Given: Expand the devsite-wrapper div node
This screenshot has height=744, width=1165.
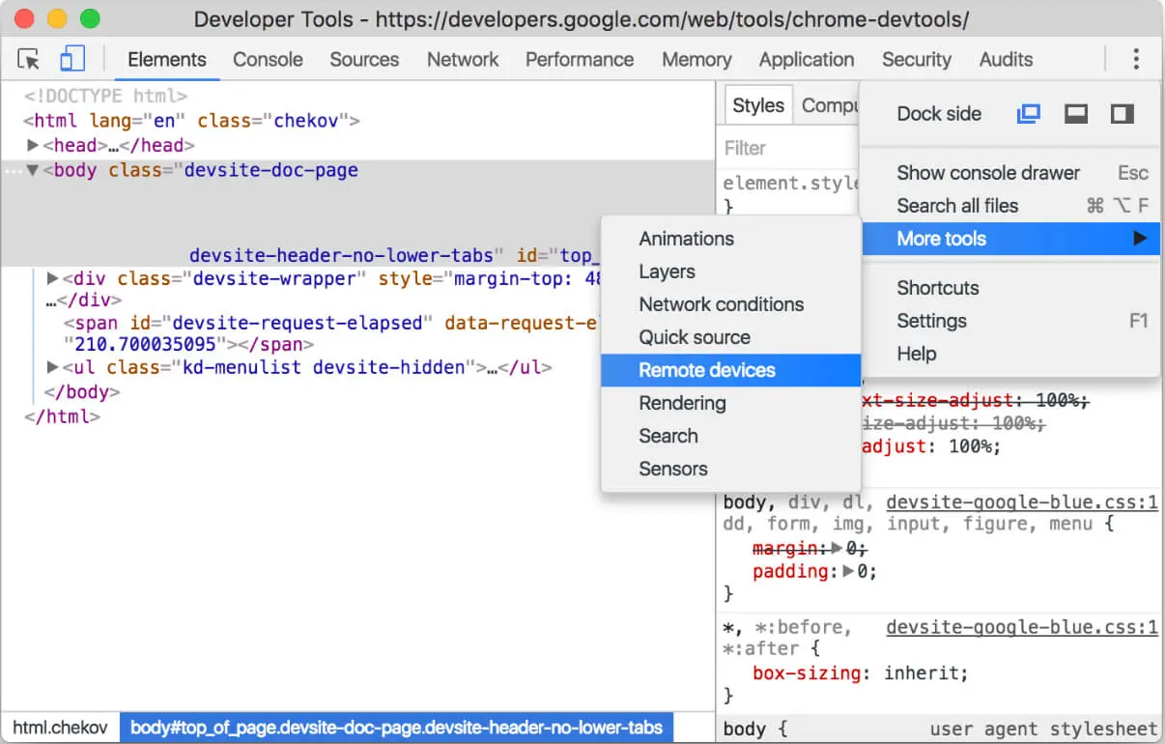Looking at the screenshot, I should tap(53, 278).
